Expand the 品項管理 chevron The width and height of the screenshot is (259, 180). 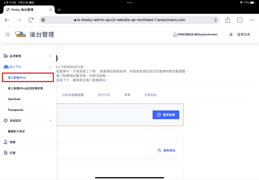coord(50,56)
